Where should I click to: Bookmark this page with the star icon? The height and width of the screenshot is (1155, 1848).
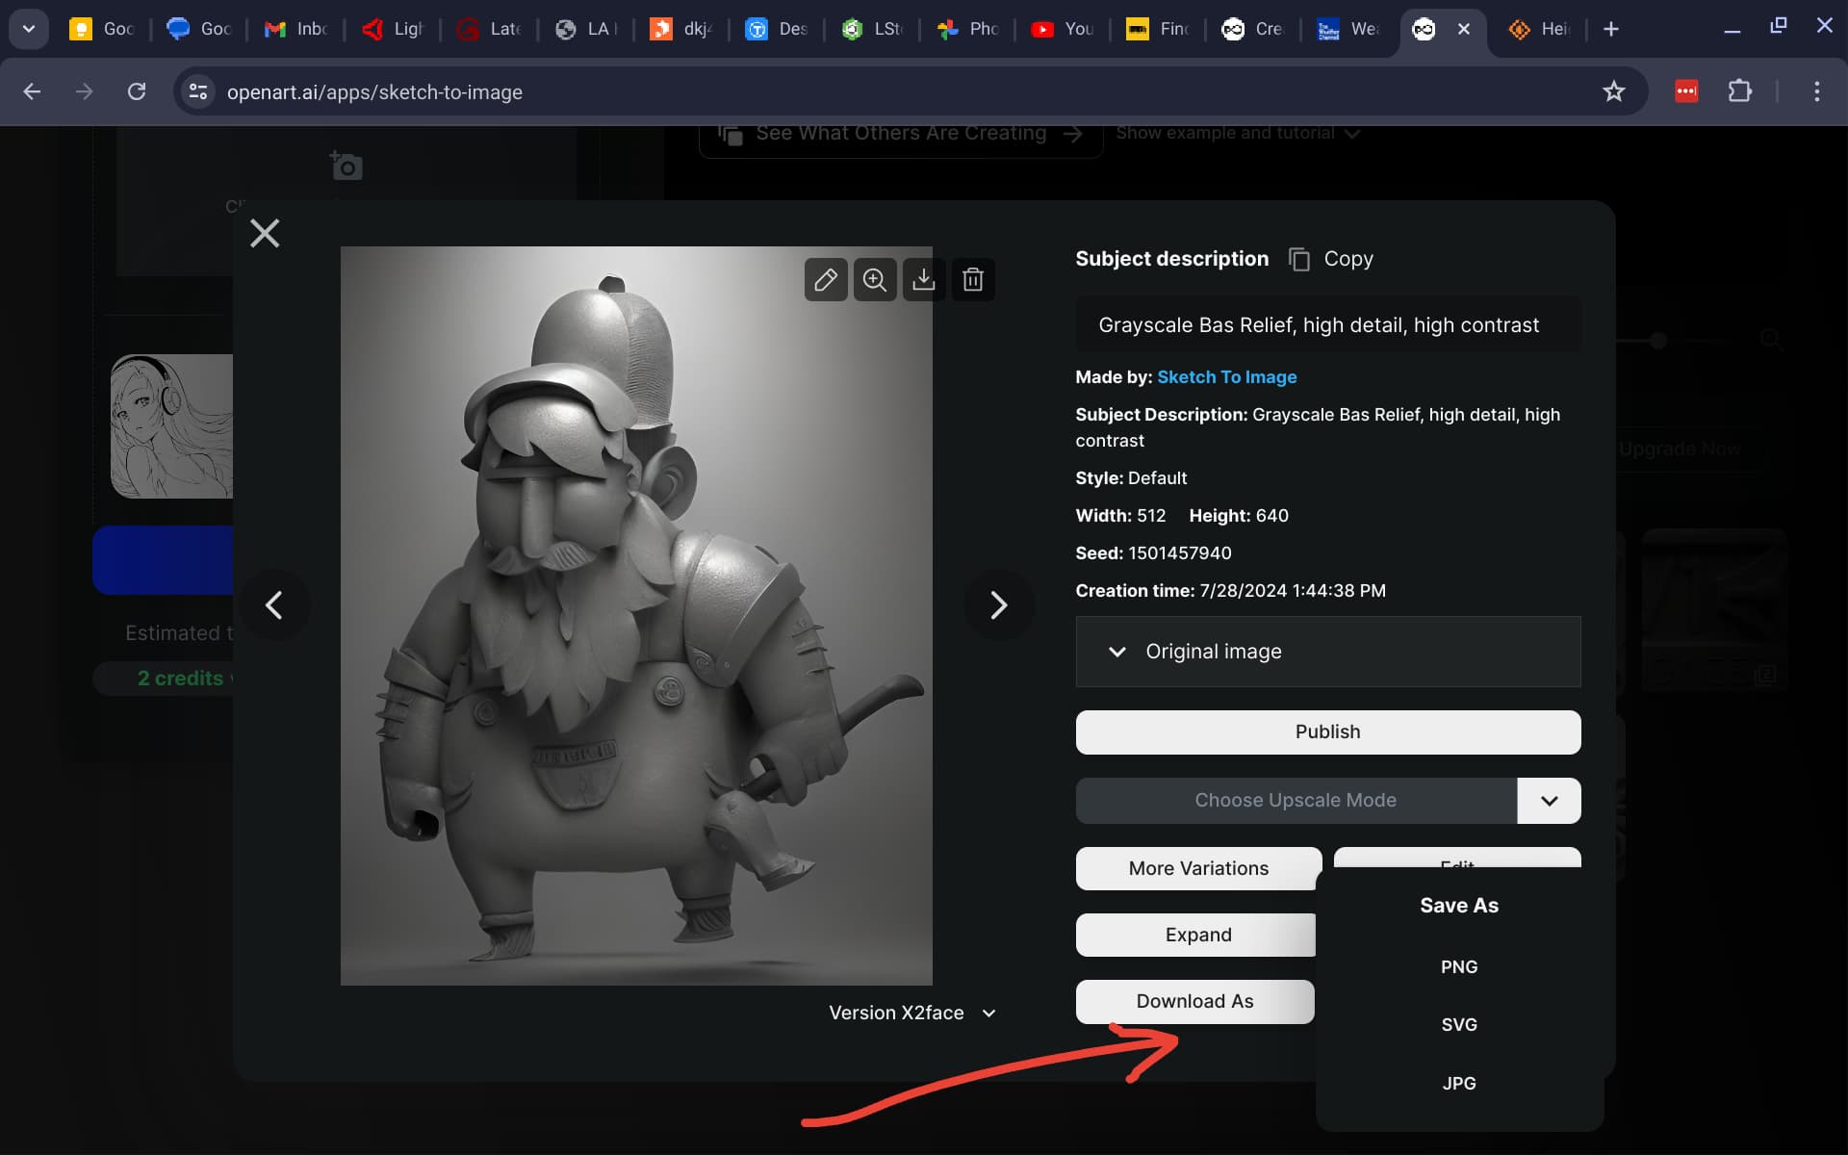tap(1614, 91)
